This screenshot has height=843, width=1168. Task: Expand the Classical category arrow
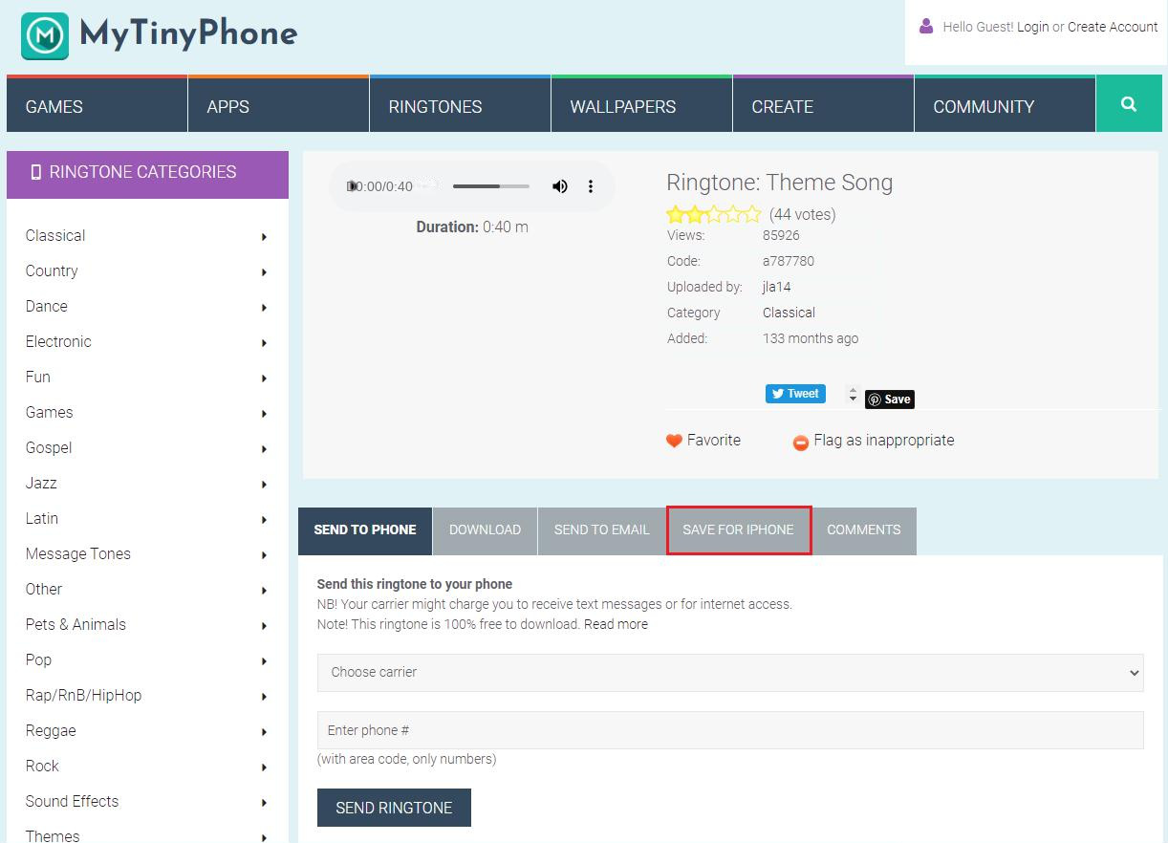click(264, 237)
